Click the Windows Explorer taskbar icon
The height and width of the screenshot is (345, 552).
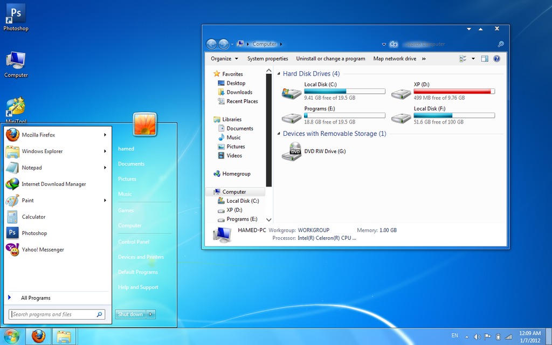(x=64, y=336)
